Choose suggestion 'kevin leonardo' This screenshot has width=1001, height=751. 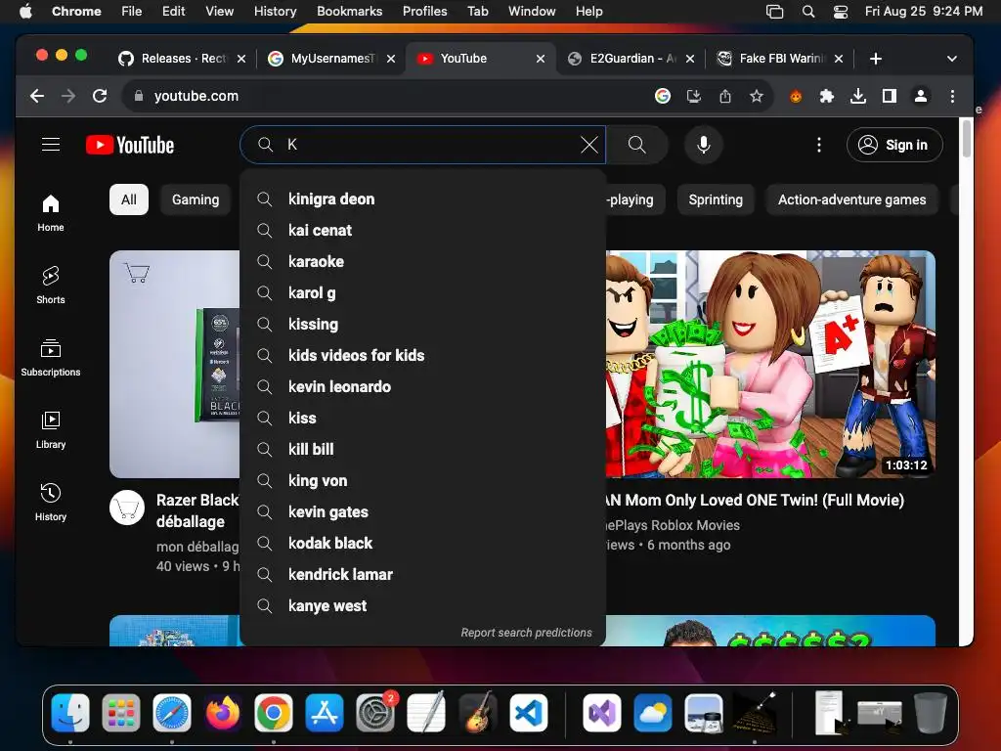tap(422, 387)
